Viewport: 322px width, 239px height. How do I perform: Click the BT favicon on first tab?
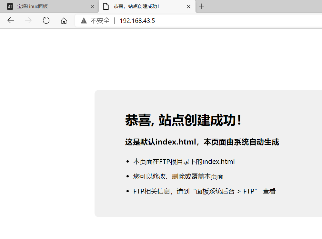pyautogui.click(x=10, y=6)
